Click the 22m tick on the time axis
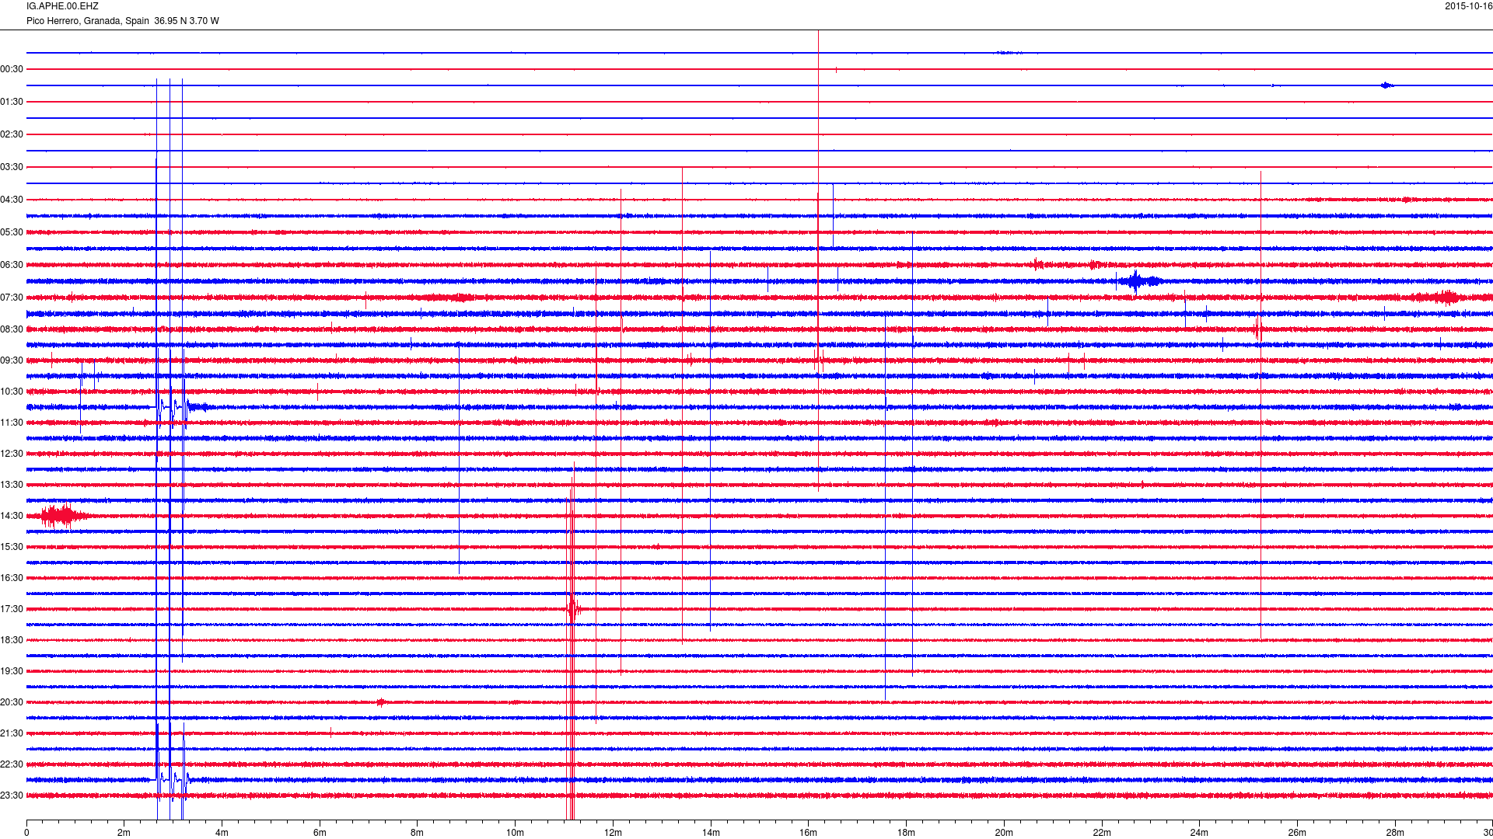Image resolution: width=1493 pixels, height=839 pixels. point(1102,833)
